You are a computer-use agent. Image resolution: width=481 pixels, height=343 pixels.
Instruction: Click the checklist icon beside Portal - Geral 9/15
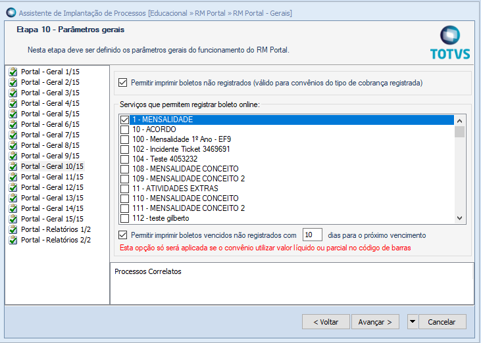(13, 156)
